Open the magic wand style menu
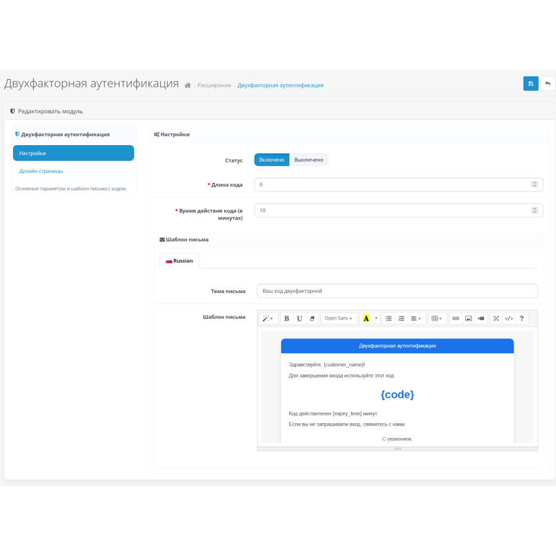This screenshot has width=556, height=556. pos(267,318)
